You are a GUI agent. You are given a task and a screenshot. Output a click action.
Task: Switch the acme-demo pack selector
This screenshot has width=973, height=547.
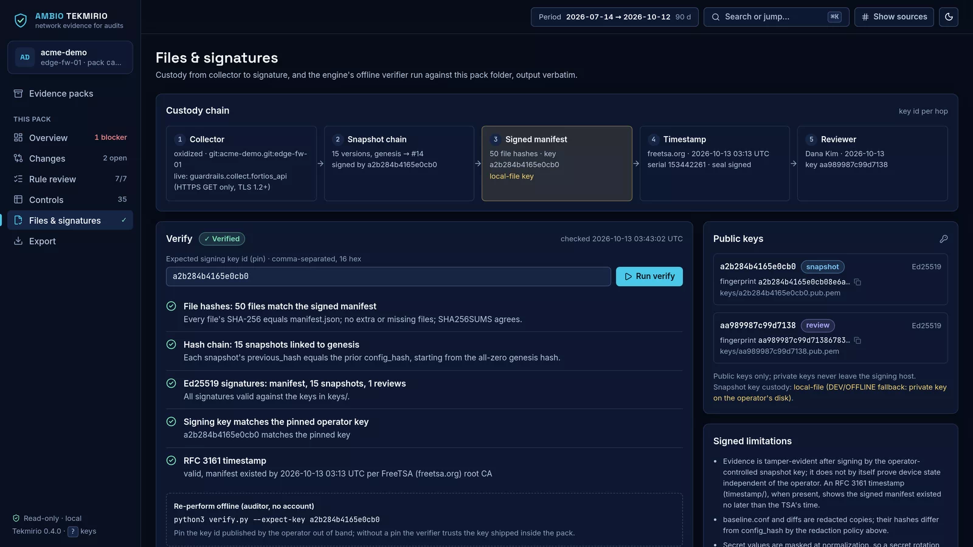70,57
